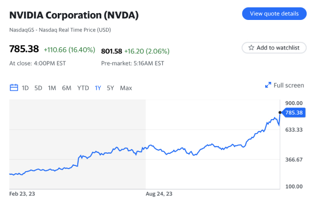Open the calendar date range picker
315x210 pixels.
[14, 88]
